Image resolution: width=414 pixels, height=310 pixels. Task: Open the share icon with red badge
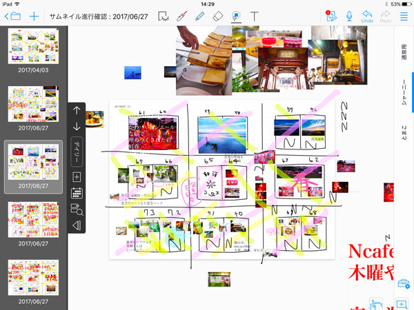[331, 16]
